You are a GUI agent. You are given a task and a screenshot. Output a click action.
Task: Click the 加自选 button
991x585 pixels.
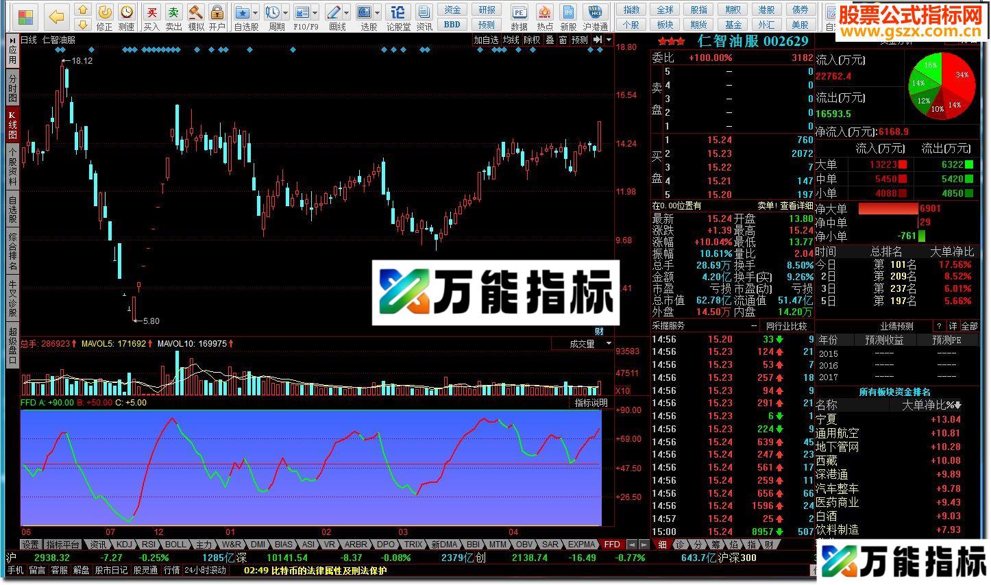[486, 40]
